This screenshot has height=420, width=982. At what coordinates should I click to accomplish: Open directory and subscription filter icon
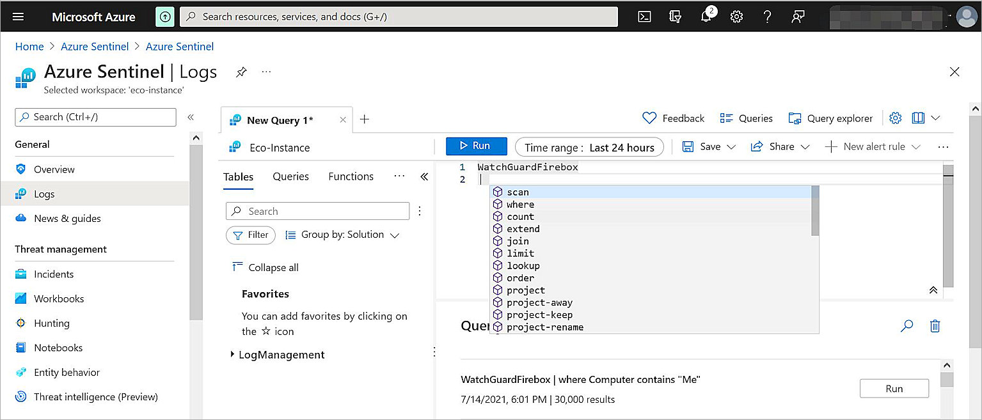tap(675, 17)
